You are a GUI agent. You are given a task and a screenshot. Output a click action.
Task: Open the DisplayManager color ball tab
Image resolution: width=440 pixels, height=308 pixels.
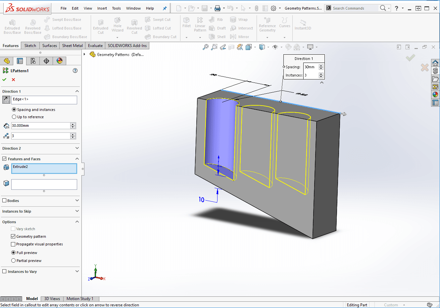pos(60,61)
